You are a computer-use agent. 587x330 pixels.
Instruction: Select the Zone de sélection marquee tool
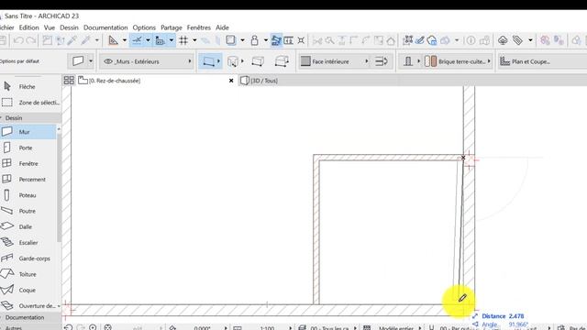point(30,102)
